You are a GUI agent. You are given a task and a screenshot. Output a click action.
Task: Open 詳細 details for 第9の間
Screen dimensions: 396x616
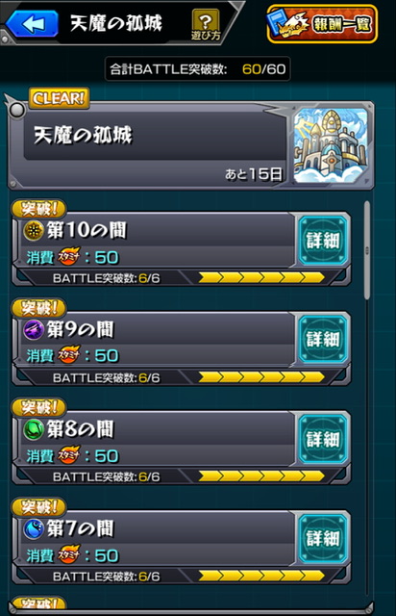point(323,339)
